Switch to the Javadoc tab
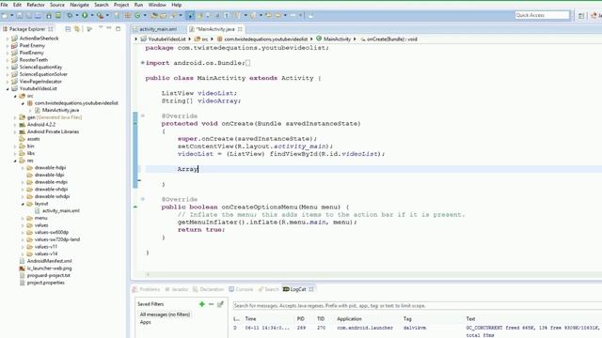Screen dimensions: 602x338 coord(177,289)
